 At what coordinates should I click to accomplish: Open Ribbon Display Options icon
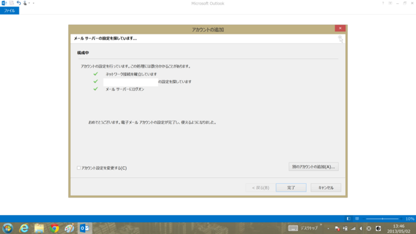(x=390, y=3)
